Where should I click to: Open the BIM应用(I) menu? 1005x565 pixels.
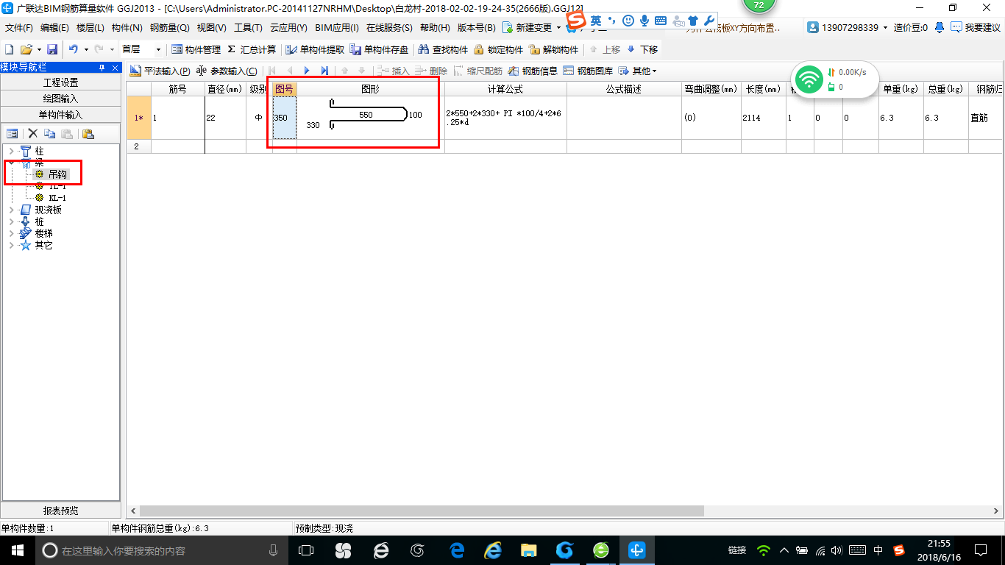coord(336,27)
